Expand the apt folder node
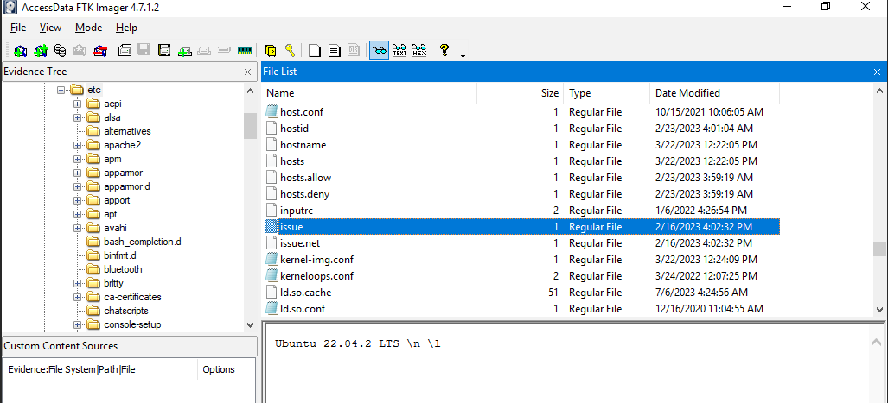 click(77, 214)
